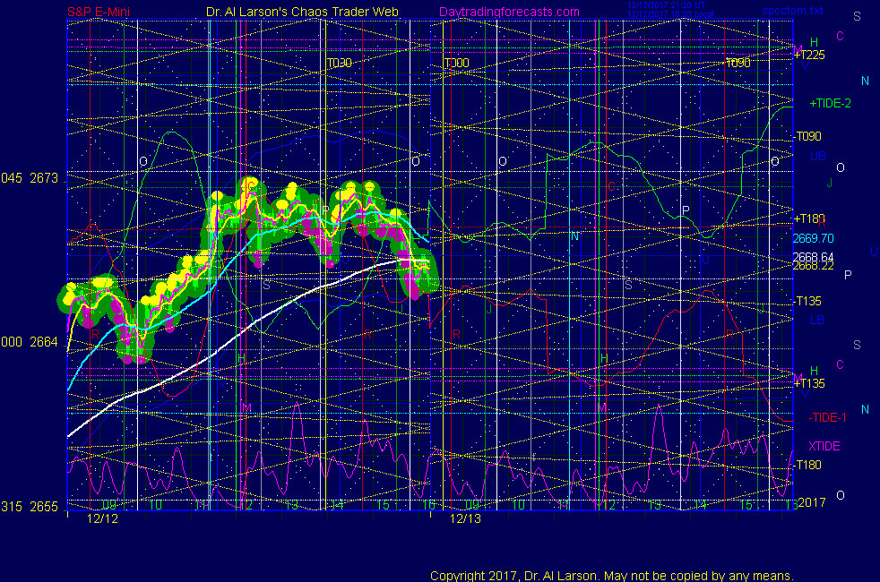The image size is (880, 582).
Task: Select the blue UB band label
Action: pyautogui.click(x=817, y=156)
